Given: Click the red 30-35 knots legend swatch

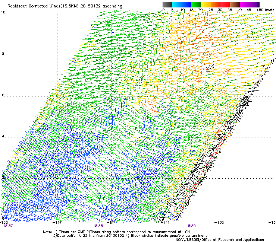Looking at the screenshot, I should pyautogui.click(x=225, y=4).
